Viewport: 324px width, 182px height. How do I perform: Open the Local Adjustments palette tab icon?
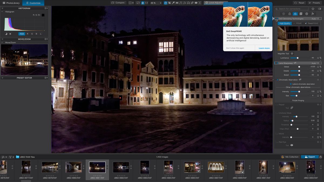tap(307, 14)
